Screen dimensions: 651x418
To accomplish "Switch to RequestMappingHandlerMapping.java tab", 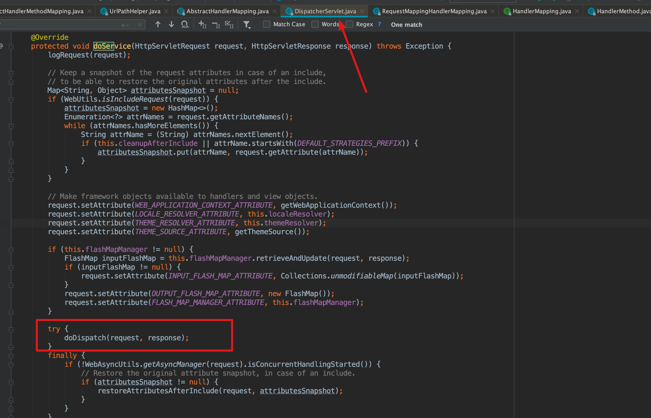I will point(434,11).
